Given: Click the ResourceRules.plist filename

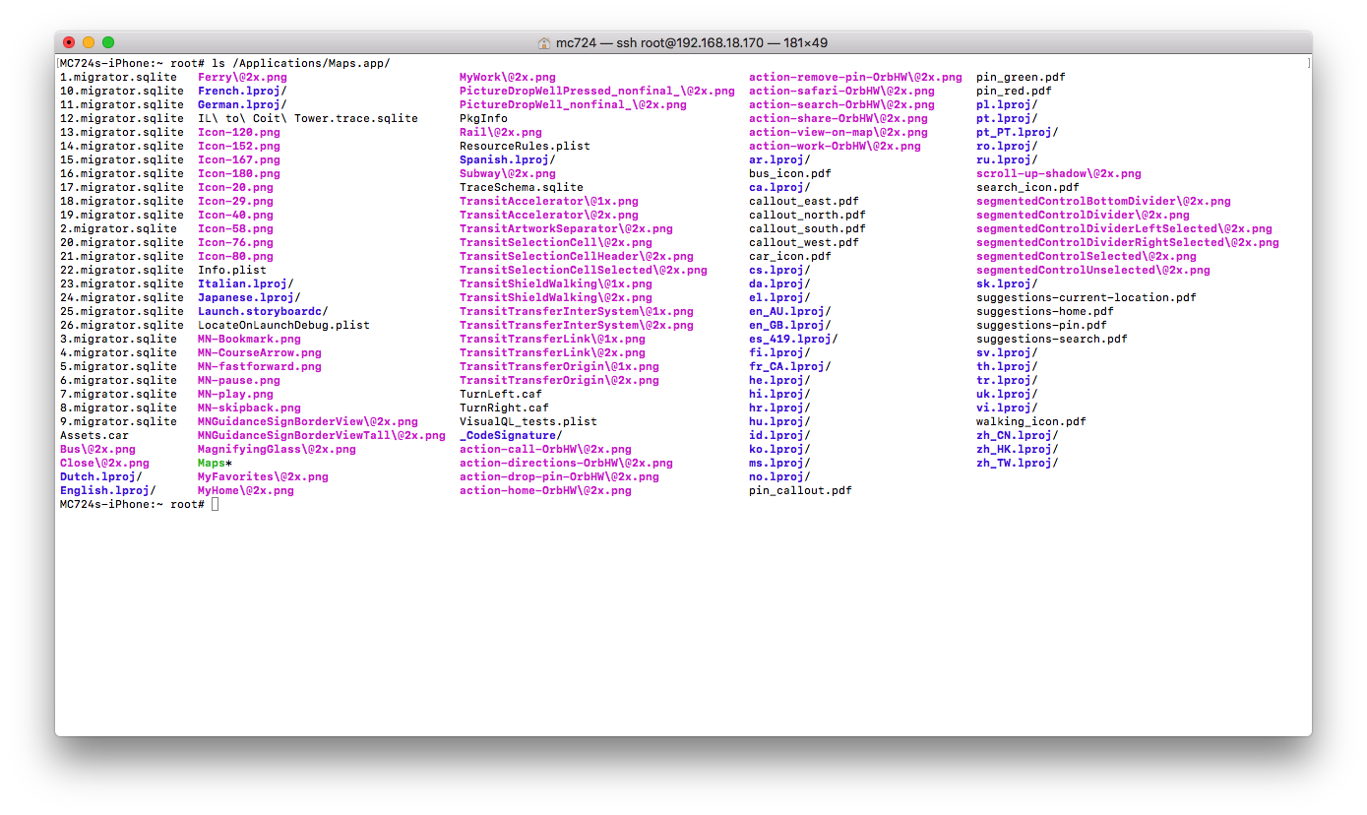Looking at the screenshot, I should click(525, 146).
